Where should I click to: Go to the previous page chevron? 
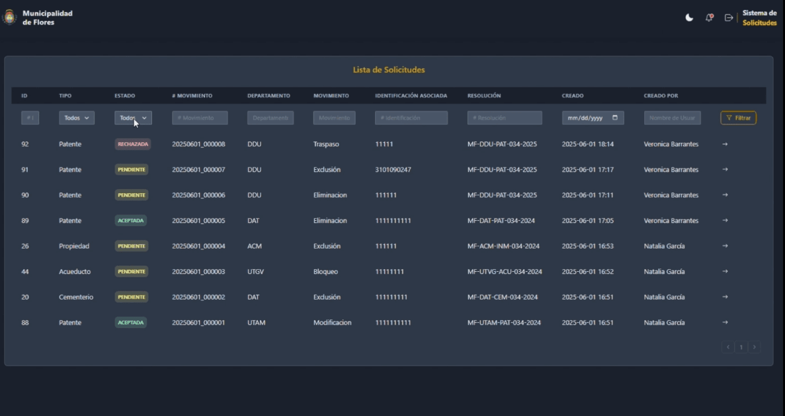pos(728,347)
